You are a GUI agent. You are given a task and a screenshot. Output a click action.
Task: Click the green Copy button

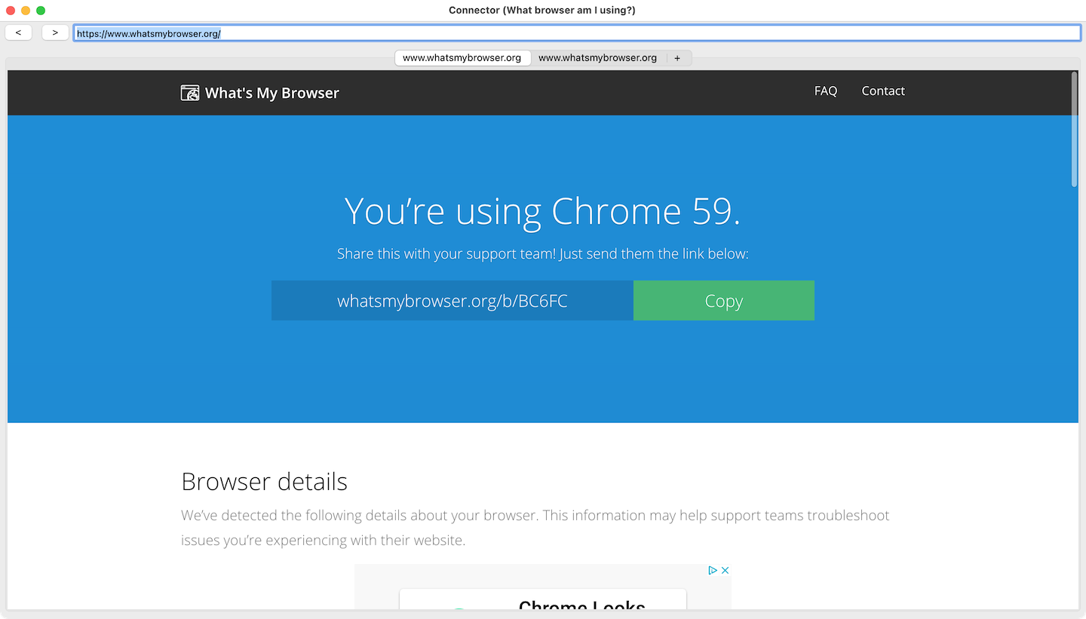click(724, 301)
